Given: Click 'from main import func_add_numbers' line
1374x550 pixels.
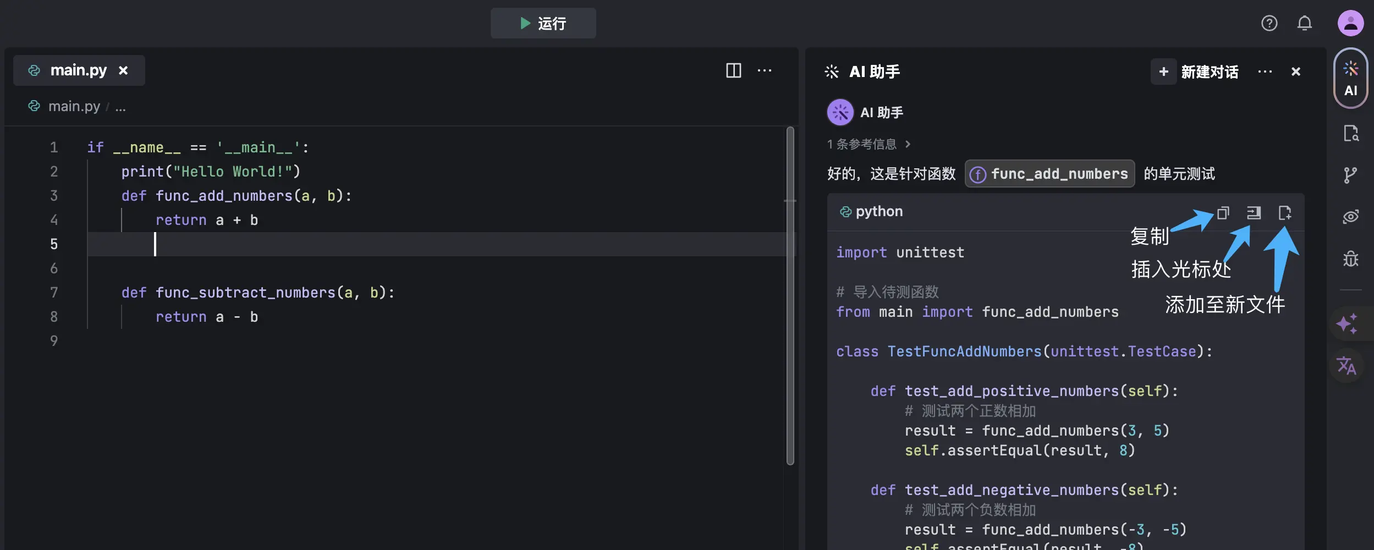Looking at the screenshot, I should 977,312.
